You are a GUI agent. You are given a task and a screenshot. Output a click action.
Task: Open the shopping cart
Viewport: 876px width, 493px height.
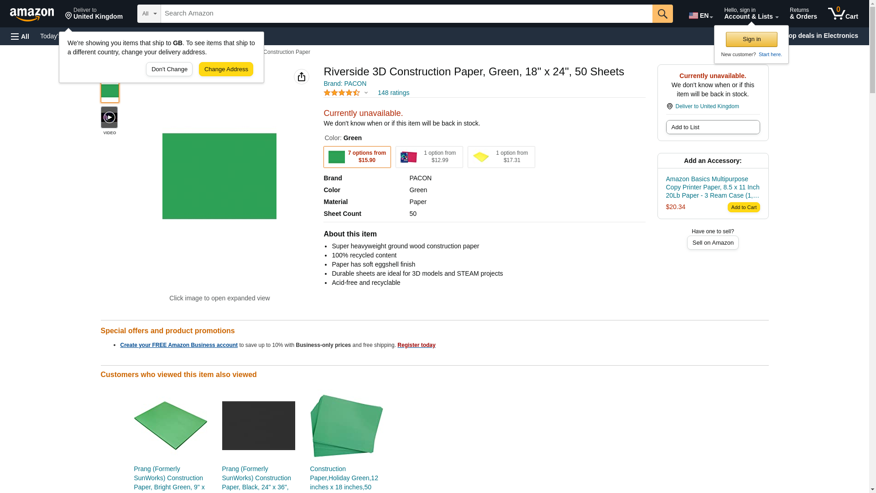843,14
